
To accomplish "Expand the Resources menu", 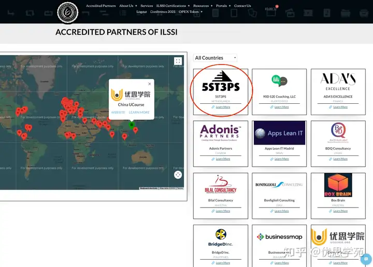I will [x=203, y=6].
